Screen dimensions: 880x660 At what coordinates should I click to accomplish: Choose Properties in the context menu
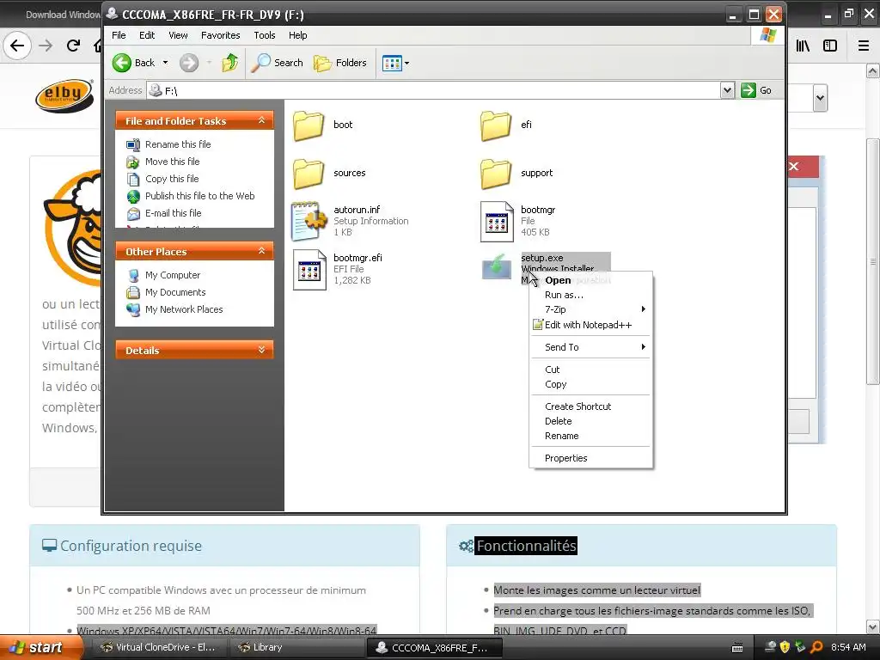click(x=591, y=458)
